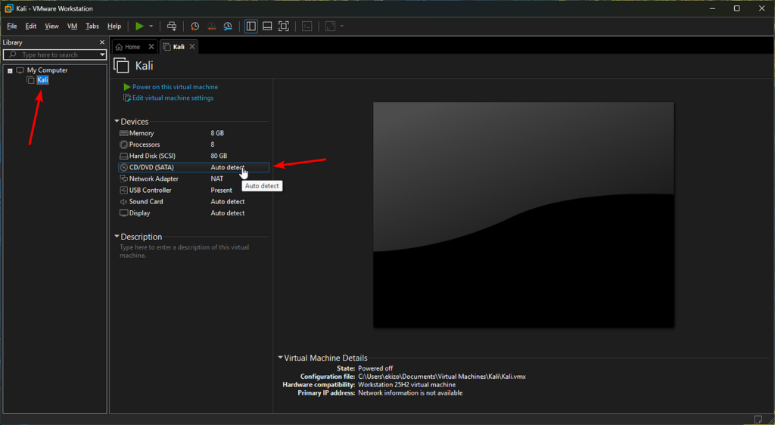
Task: Open the File menu
Action: click(x=12, y=26)
